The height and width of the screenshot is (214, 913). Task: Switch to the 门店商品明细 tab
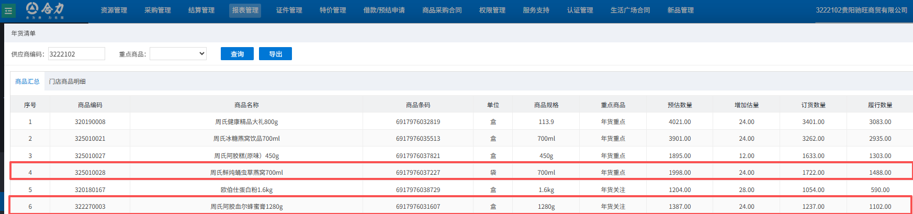tap(67, 82)
